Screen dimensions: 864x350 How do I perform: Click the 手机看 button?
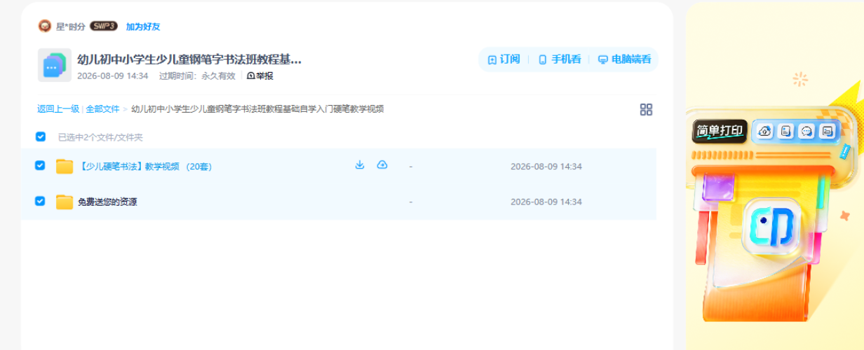pos(560,59)
